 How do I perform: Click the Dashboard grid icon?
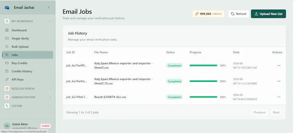coord(7,30)
